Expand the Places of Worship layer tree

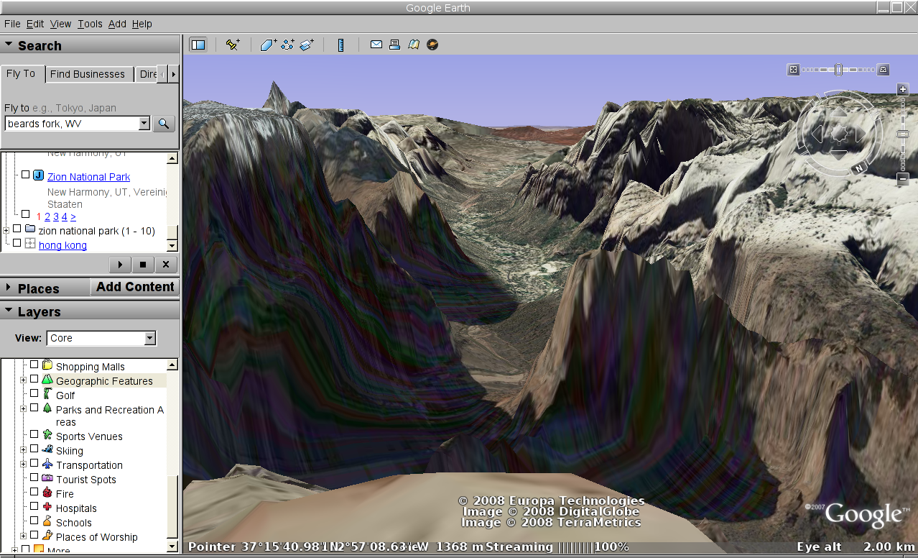coord(23,536)
